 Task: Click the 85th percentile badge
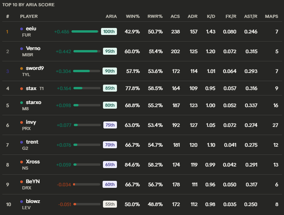coord(110,88)
